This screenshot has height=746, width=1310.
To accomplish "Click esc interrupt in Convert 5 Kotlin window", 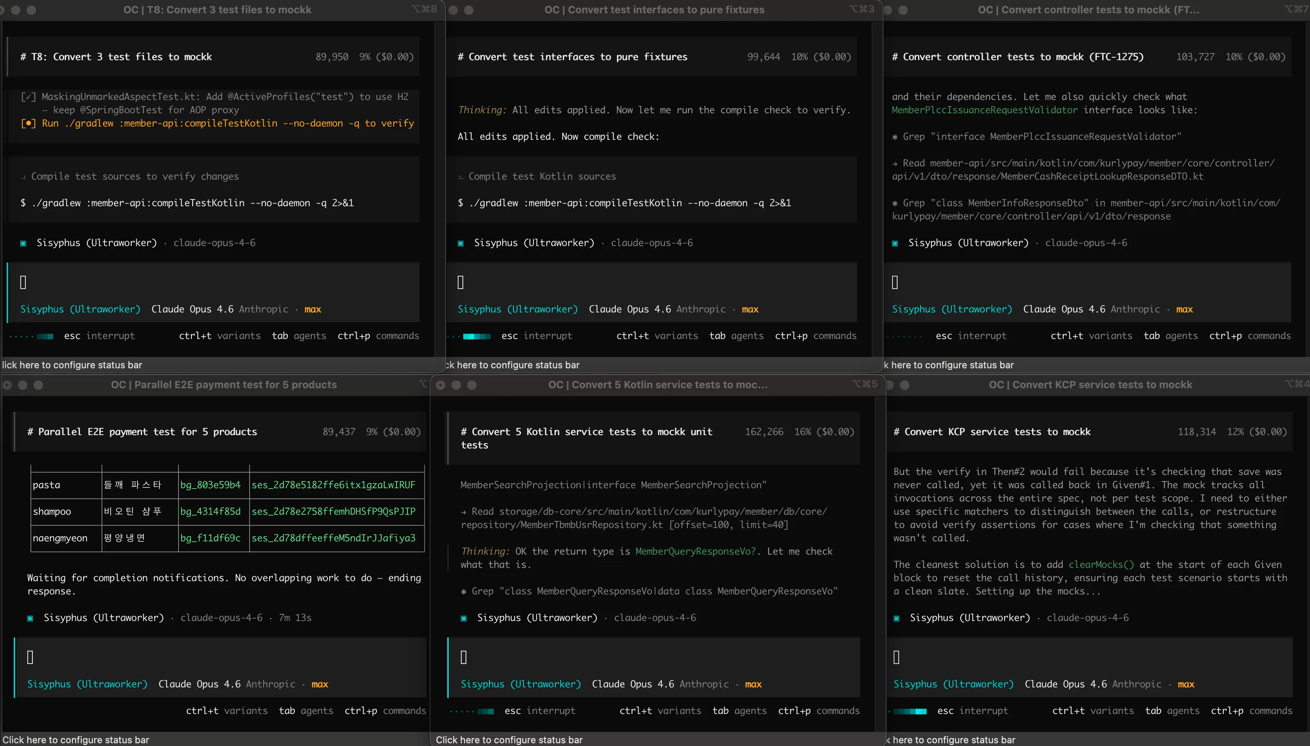I will click(x=539, y=710).
